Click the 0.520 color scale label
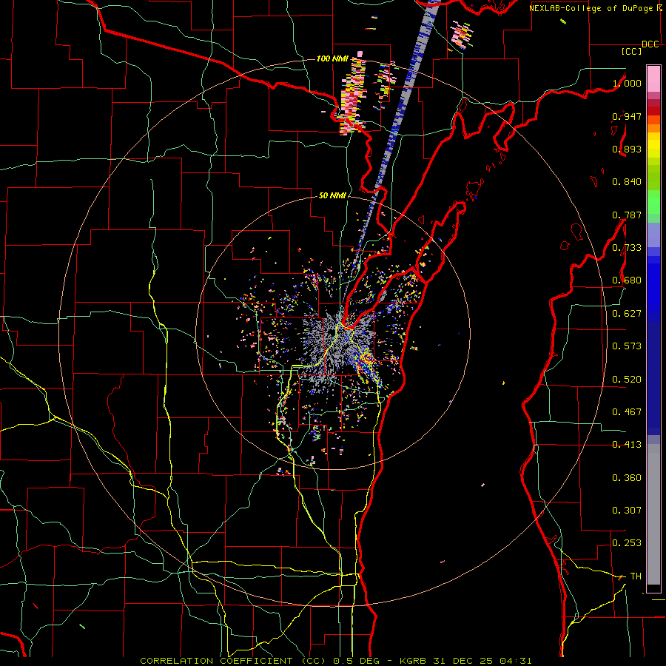This screenshot has height=666, width=666. (627, 379)
